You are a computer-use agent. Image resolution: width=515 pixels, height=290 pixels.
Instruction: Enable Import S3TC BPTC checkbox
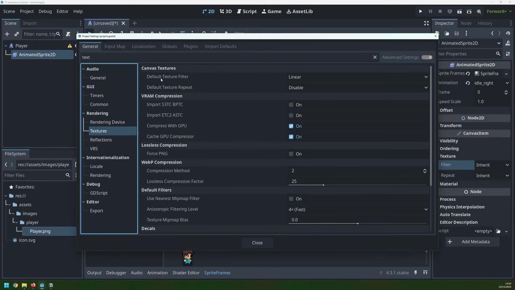coord(291,105)
